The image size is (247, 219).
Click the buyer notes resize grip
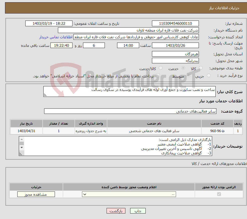[21, 154]
